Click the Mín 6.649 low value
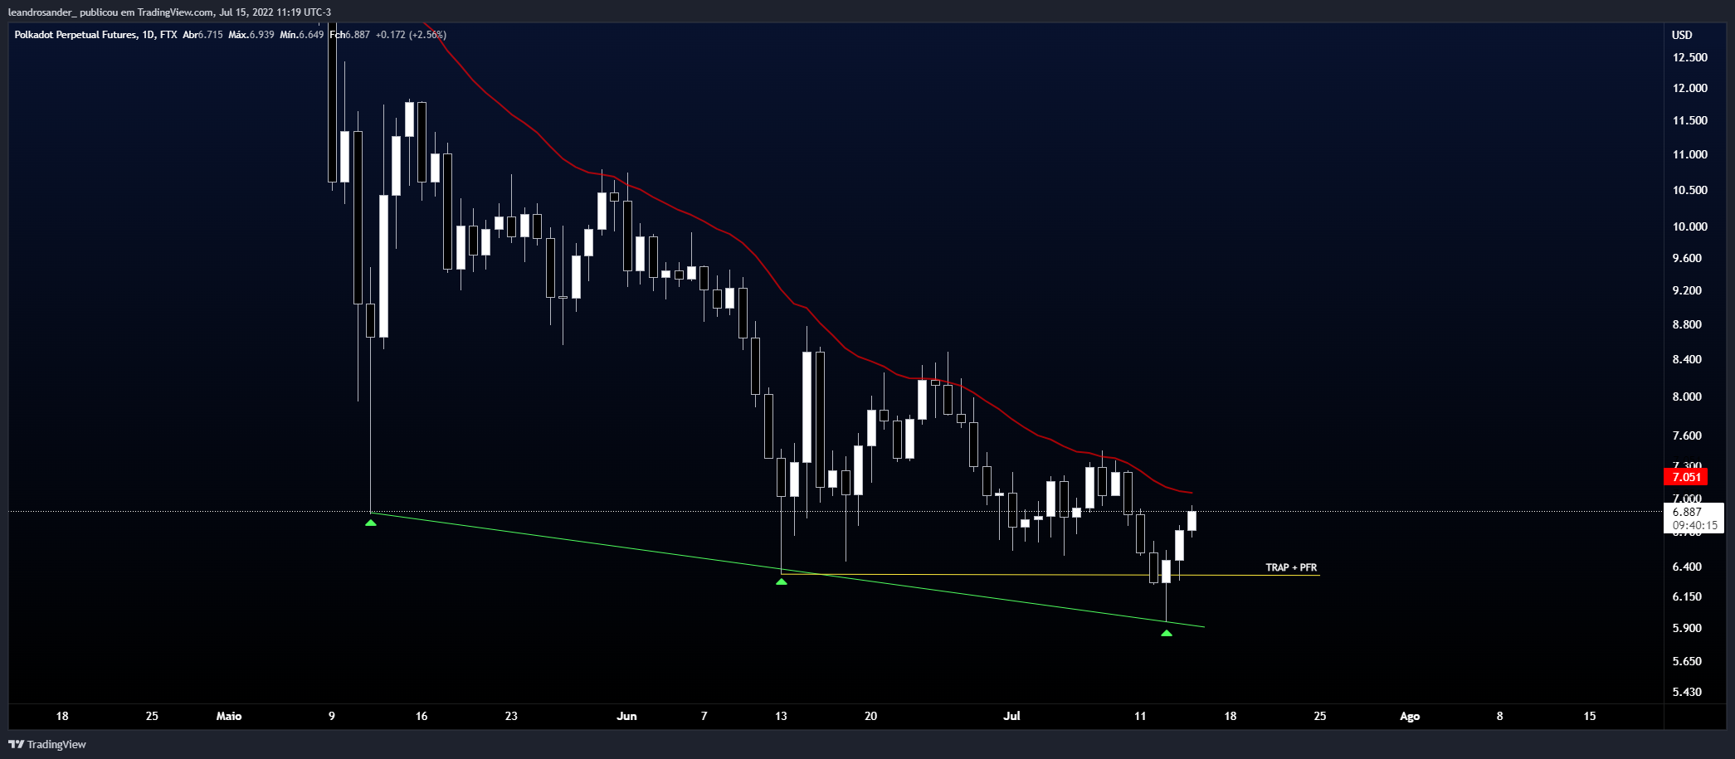The width and height of the screenshot is (1735, 759). point(302,35)
